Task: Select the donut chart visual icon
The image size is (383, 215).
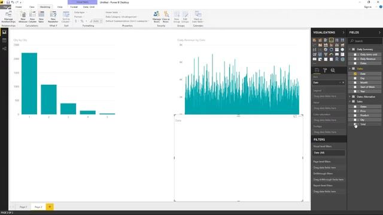Action: [331, 50]
